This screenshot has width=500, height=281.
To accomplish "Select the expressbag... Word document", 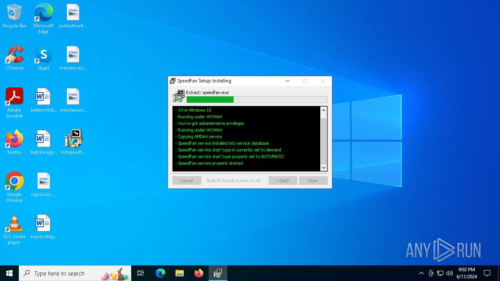I will click(43, 227).
